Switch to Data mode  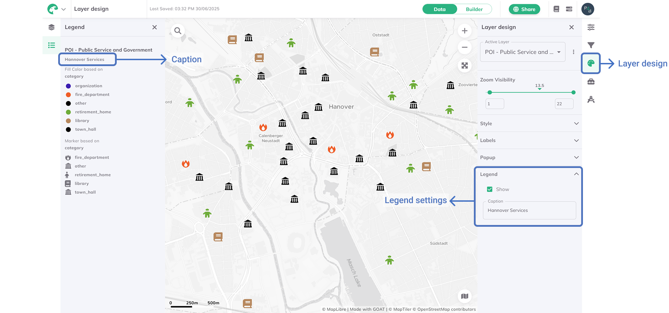coord(440,9)
